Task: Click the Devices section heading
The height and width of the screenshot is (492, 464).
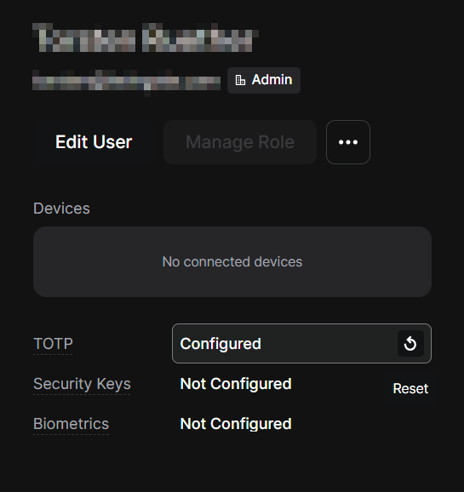Action: (61, 209)
